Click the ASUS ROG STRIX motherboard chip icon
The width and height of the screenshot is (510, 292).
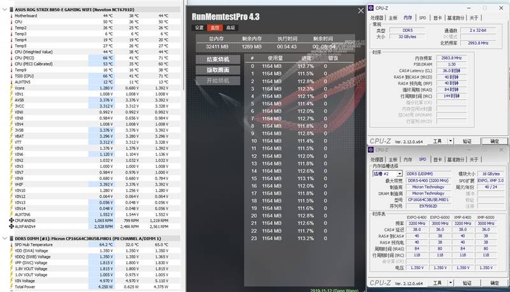[11, 10]
